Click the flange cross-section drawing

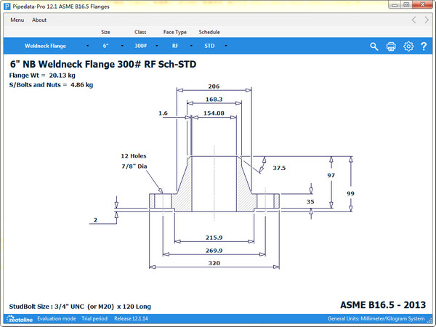pyautogui.click(x=214, y=184)
